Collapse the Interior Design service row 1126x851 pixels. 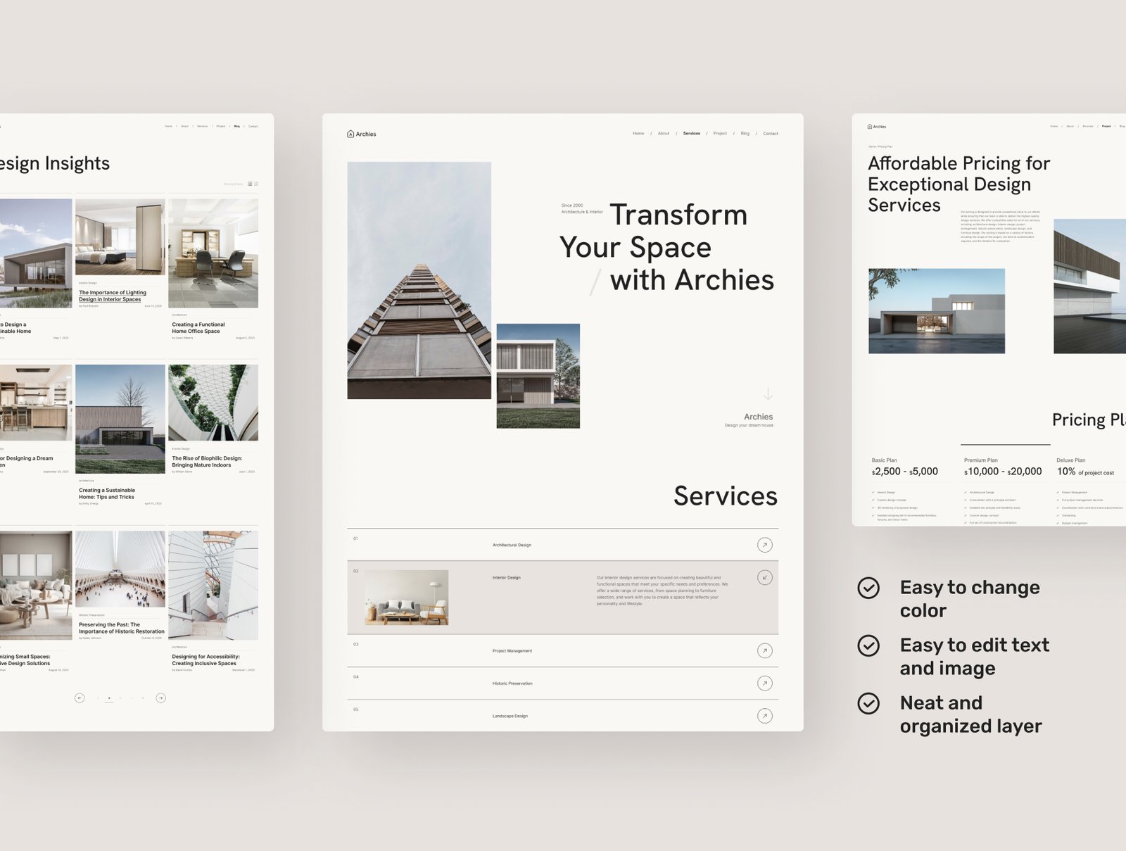click(x=764, y=578)
